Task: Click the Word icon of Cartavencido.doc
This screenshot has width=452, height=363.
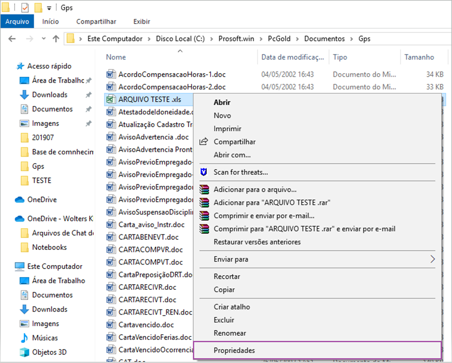Action: point(111,325)
